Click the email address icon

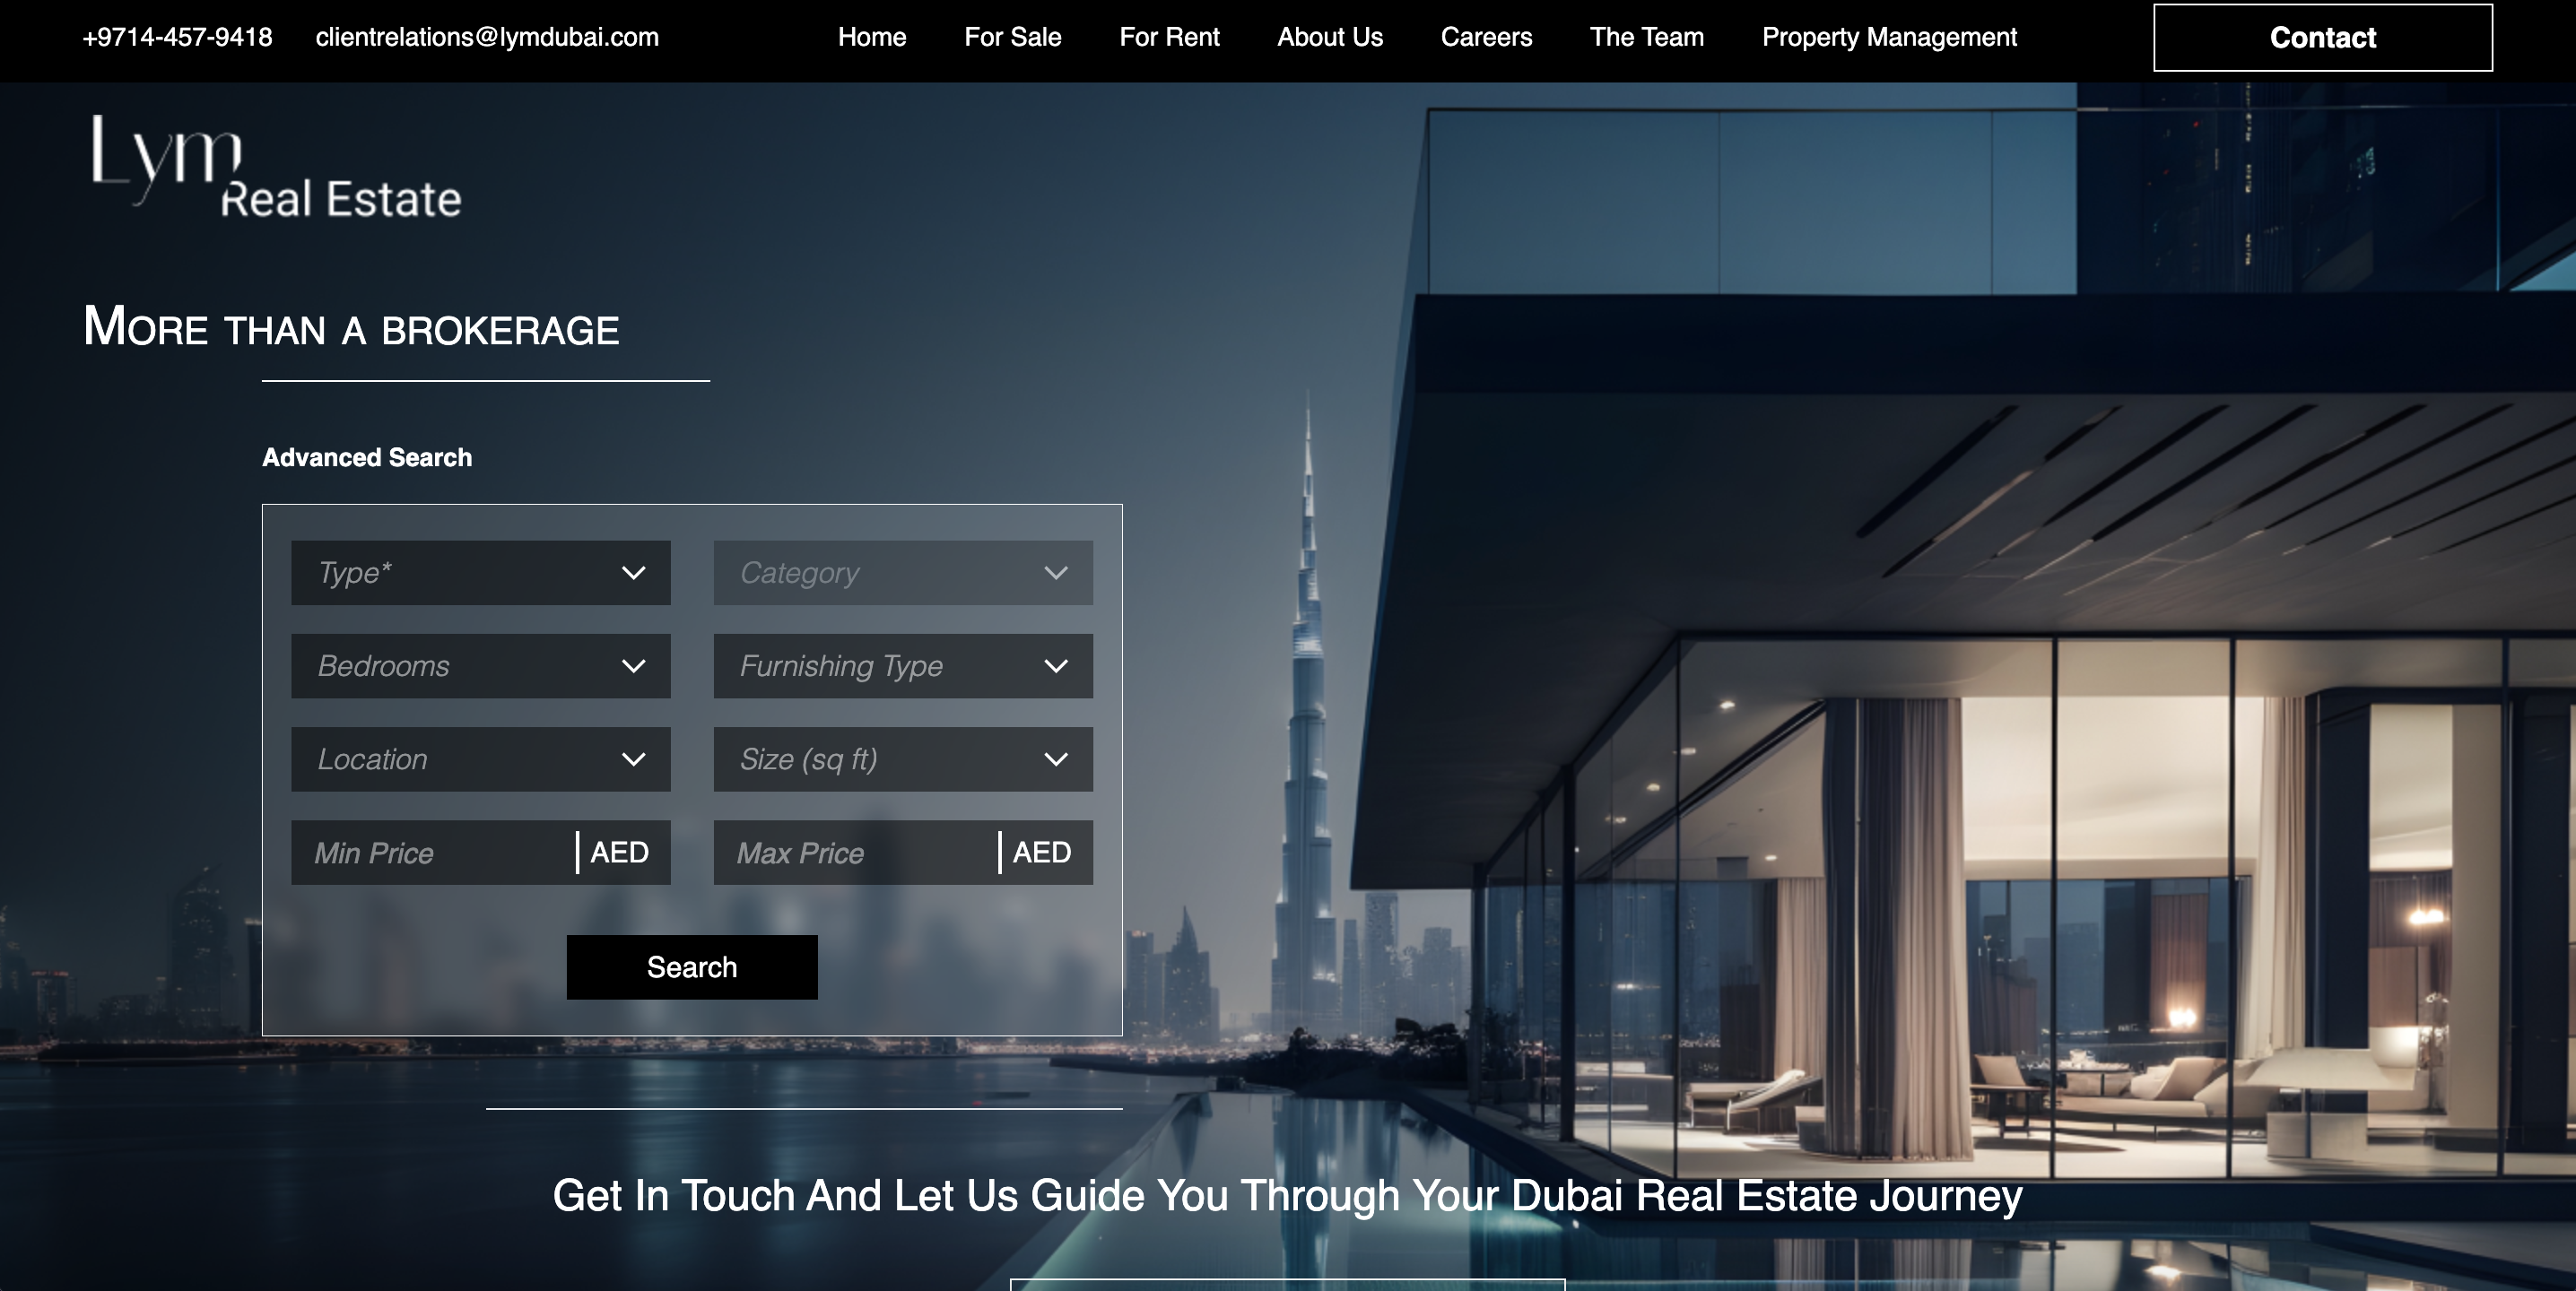point(486,36)
